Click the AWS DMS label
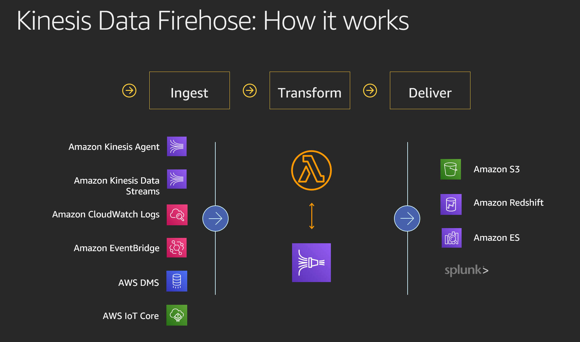The width and height of the screenshot is (580, 342). point(139,283)
